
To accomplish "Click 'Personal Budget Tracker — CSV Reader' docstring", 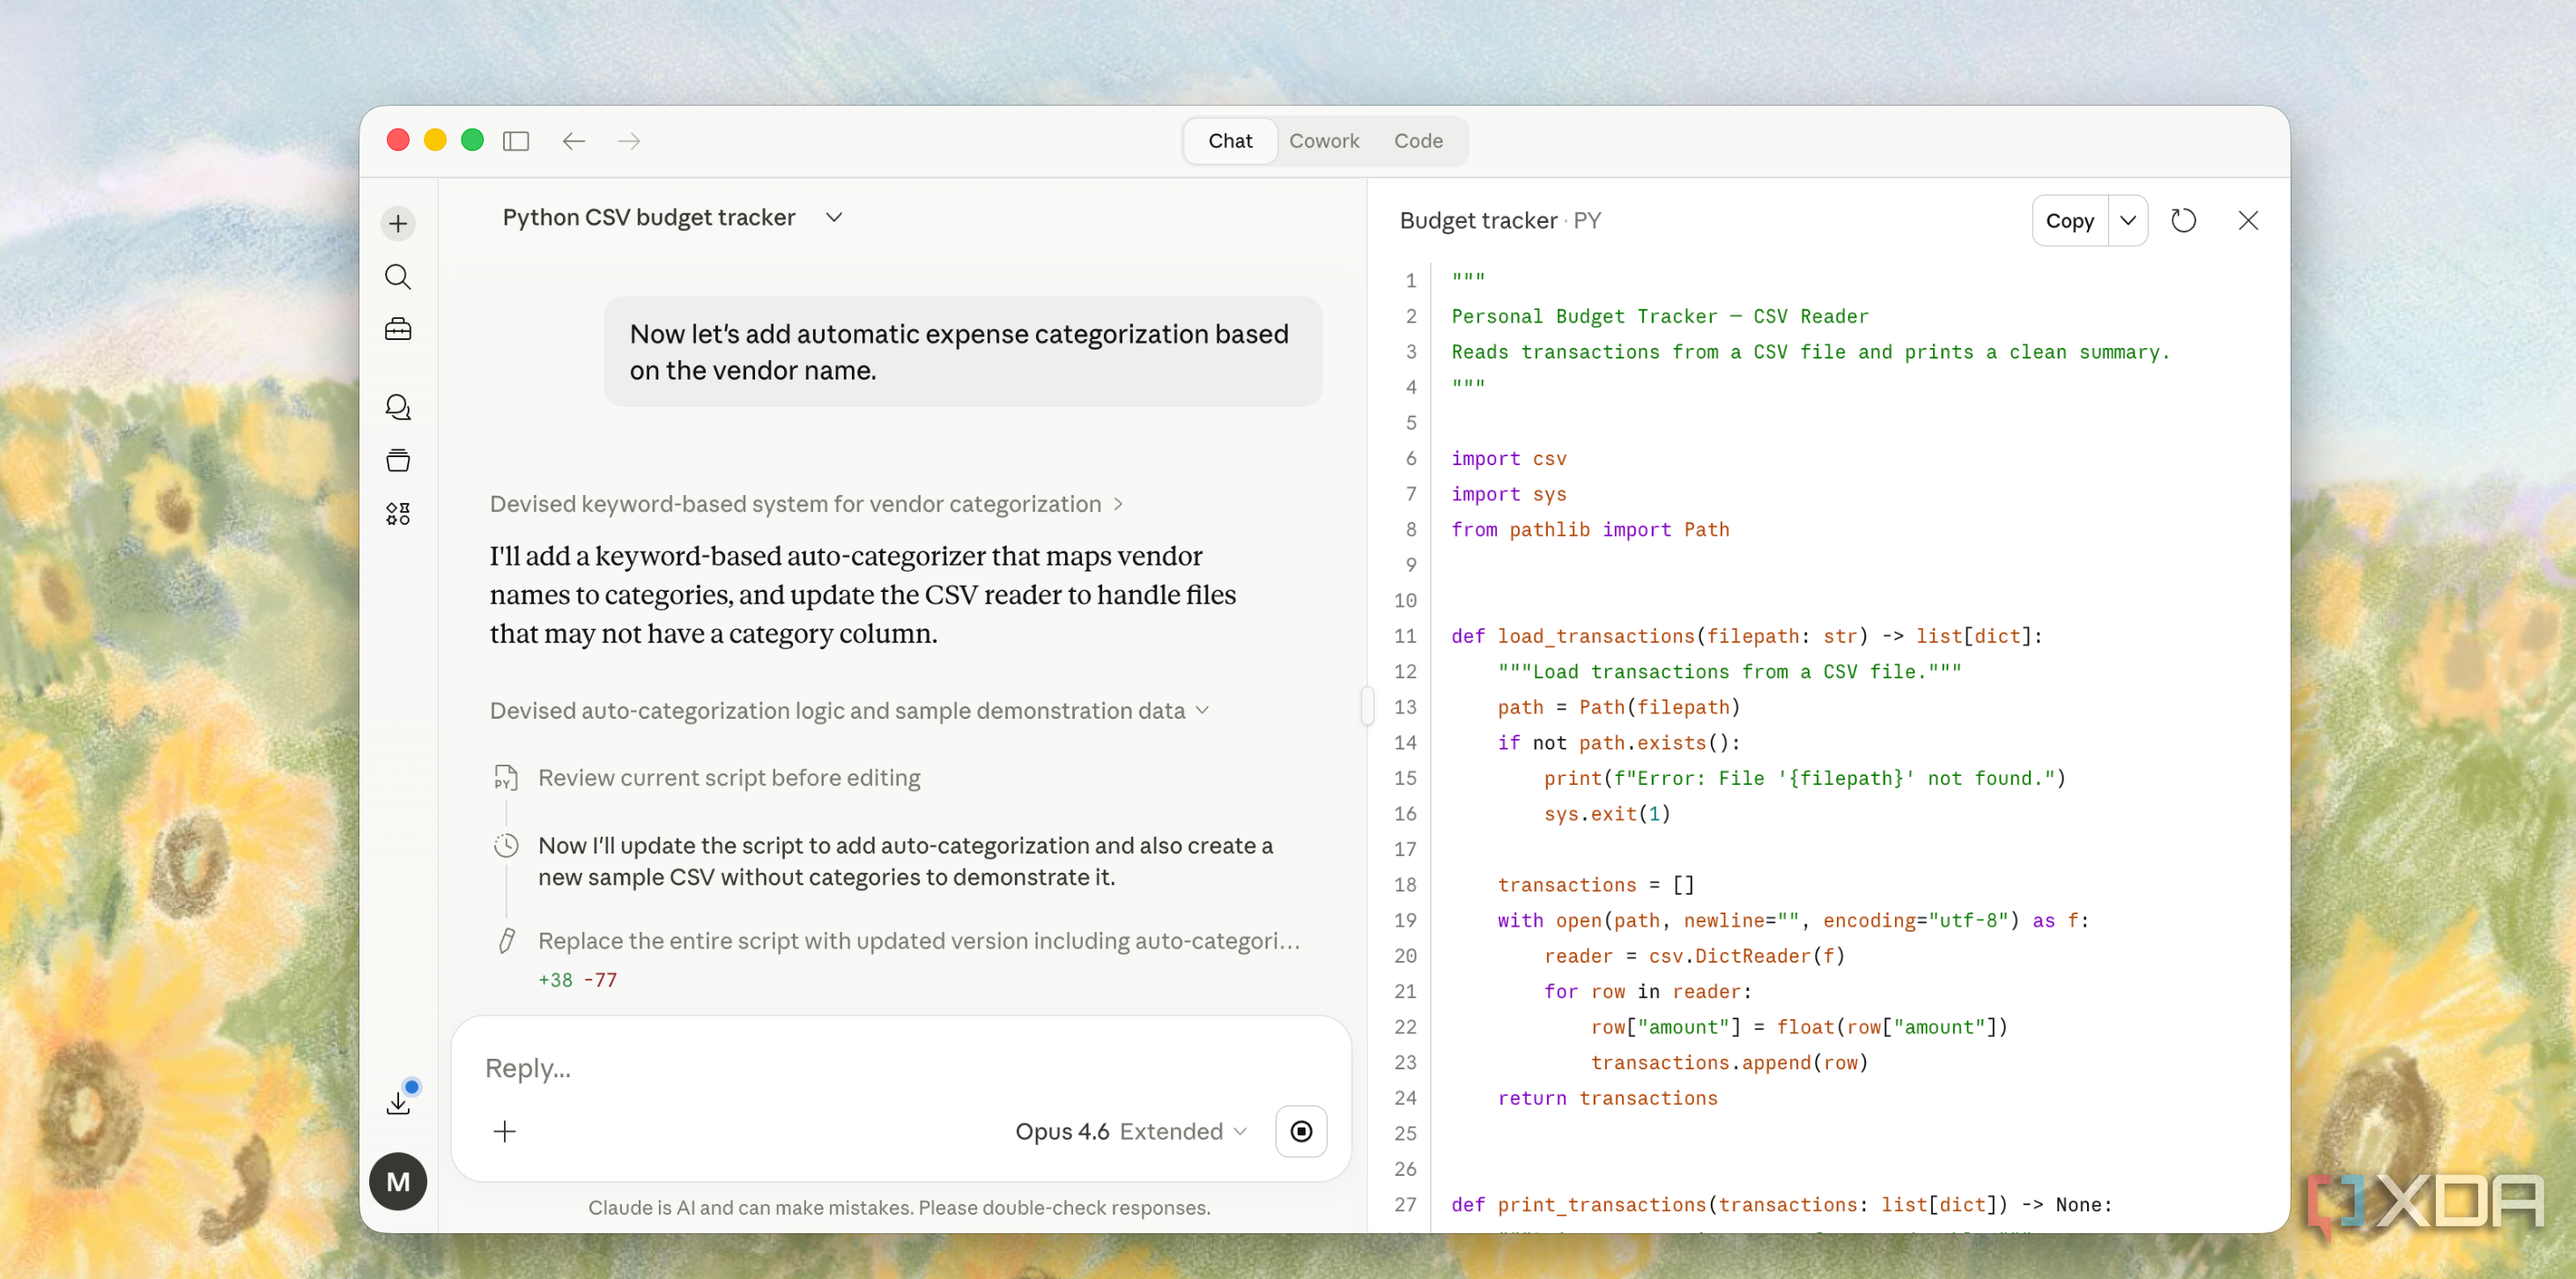I will 1659,316.
